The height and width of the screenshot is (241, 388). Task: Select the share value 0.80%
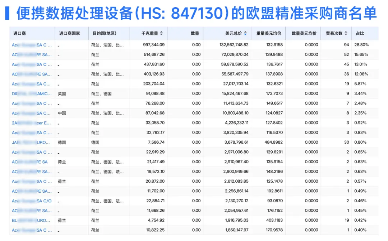point(360,142)
